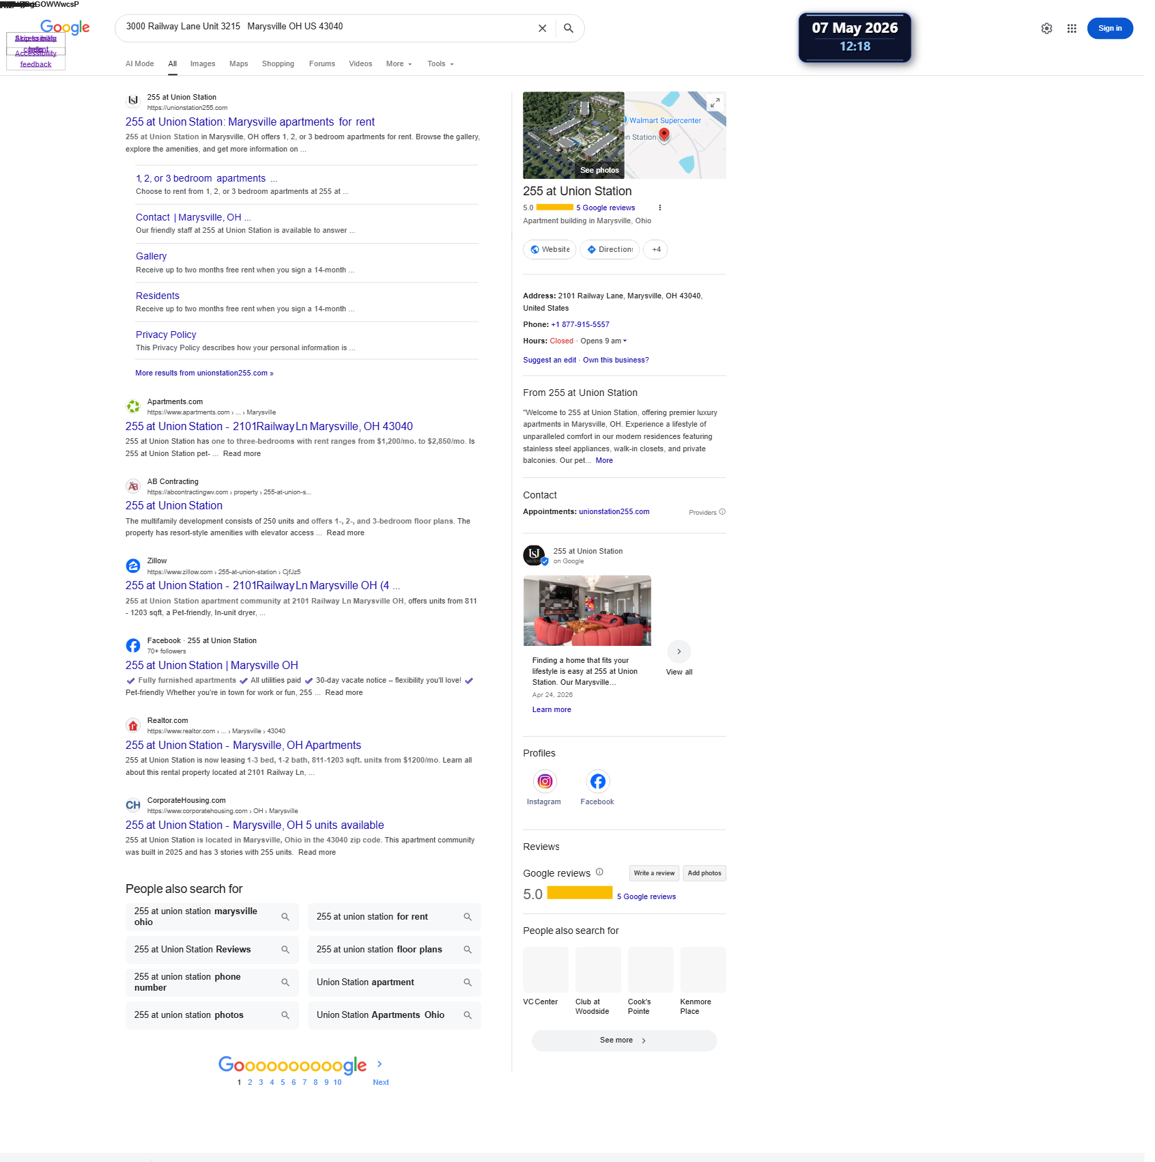The image size is (1155, 1162).
Task: Click the Facebook favicon in search results
Action: [133, 646]
